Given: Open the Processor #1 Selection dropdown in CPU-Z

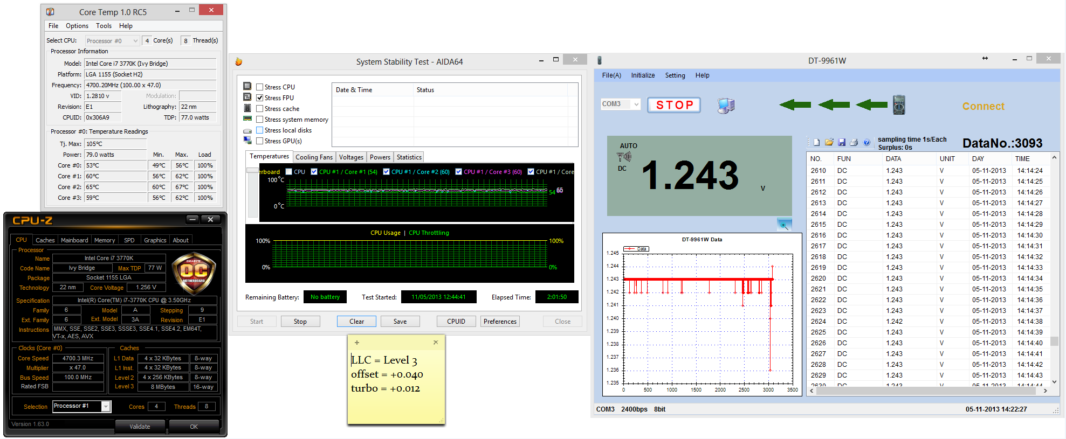Looking at the screenshot, I should (x=81, y=406).
